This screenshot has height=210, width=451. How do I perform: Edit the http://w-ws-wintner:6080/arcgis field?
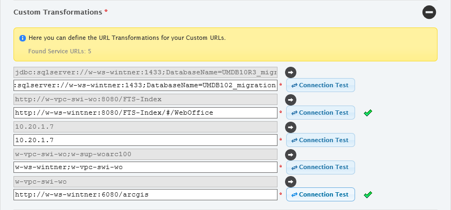[x=145, y=194]
